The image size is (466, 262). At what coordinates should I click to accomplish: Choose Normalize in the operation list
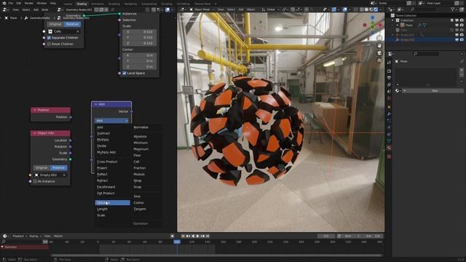[x=141, y=127]
